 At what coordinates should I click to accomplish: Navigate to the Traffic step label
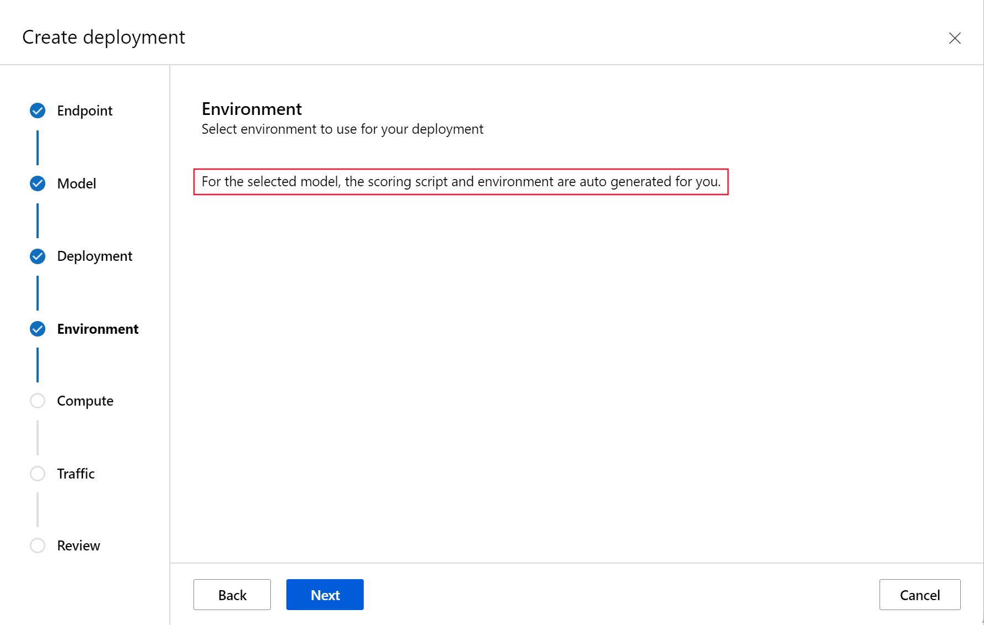pos(76,474)
